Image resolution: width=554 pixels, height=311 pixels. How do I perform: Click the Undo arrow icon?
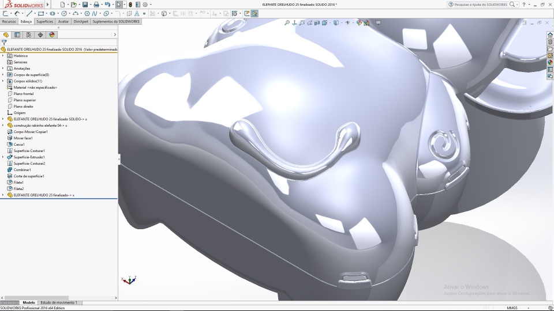click(x=107, y=5)
